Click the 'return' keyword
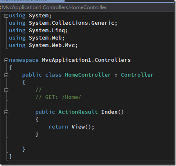Viewport: 176px width, 166px height. click(58, 127)
